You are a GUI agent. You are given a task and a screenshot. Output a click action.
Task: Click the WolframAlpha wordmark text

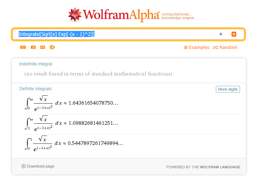click(x=121, y=15)
